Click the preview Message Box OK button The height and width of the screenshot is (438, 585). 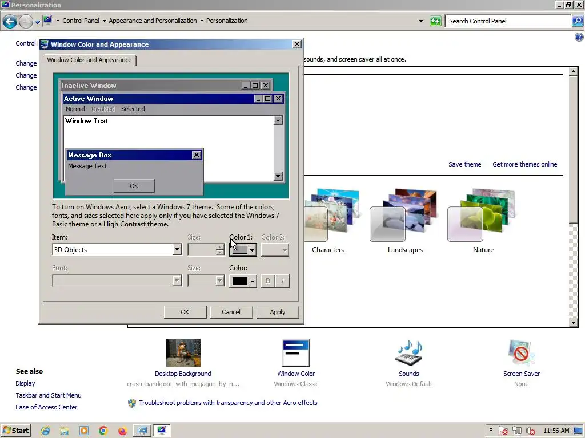134,186
